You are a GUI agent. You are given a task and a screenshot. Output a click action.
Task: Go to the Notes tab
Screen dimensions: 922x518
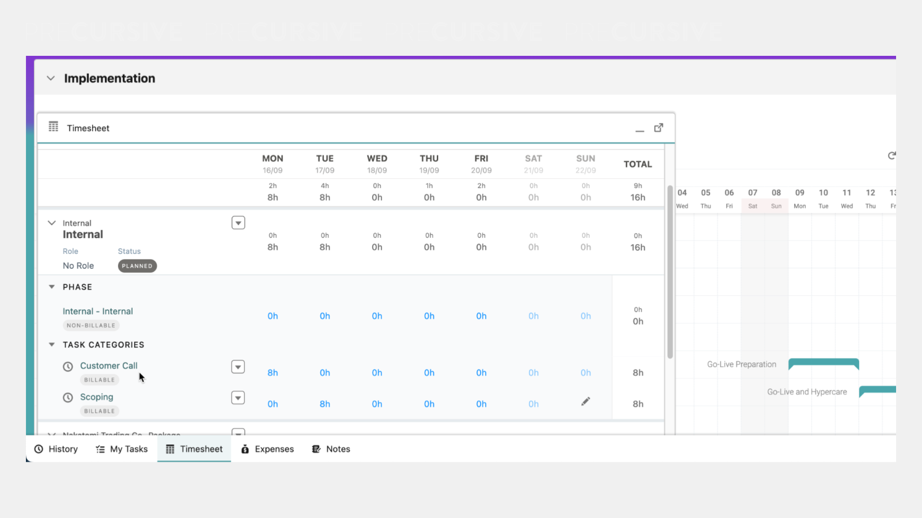coord(331,449)
